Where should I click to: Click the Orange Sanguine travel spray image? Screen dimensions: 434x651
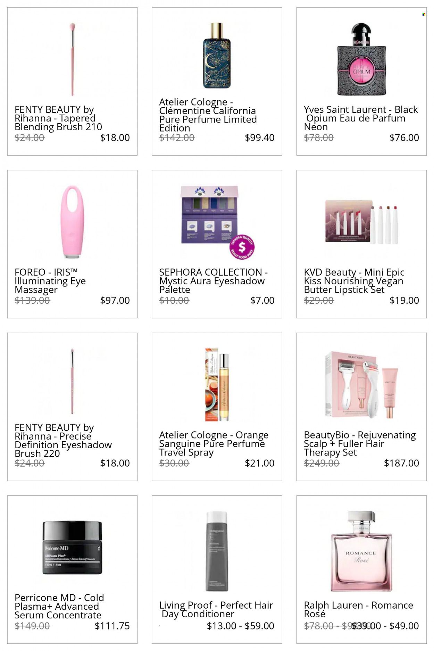[217, 385]
